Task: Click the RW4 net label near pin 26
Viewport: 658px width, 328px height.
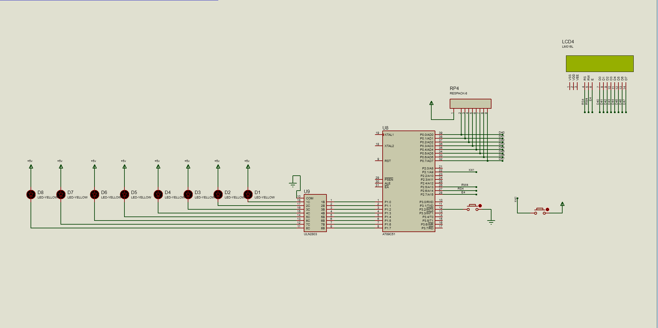Action: coord(465,185)
